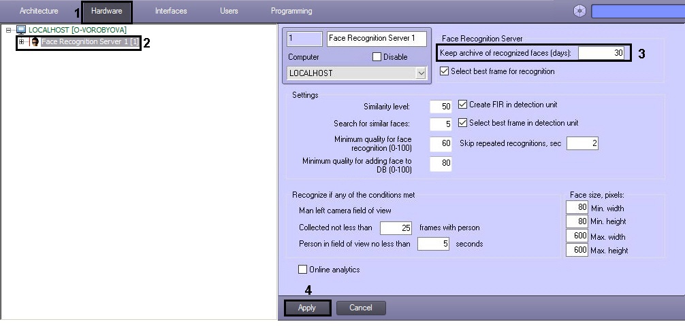This screenshot has width=685, height=326.
Task: Go to the Users tab
Action: (x=229, y=11)
